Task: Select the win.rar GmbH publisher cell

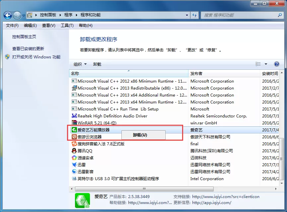Action: (x=203, y=123)
